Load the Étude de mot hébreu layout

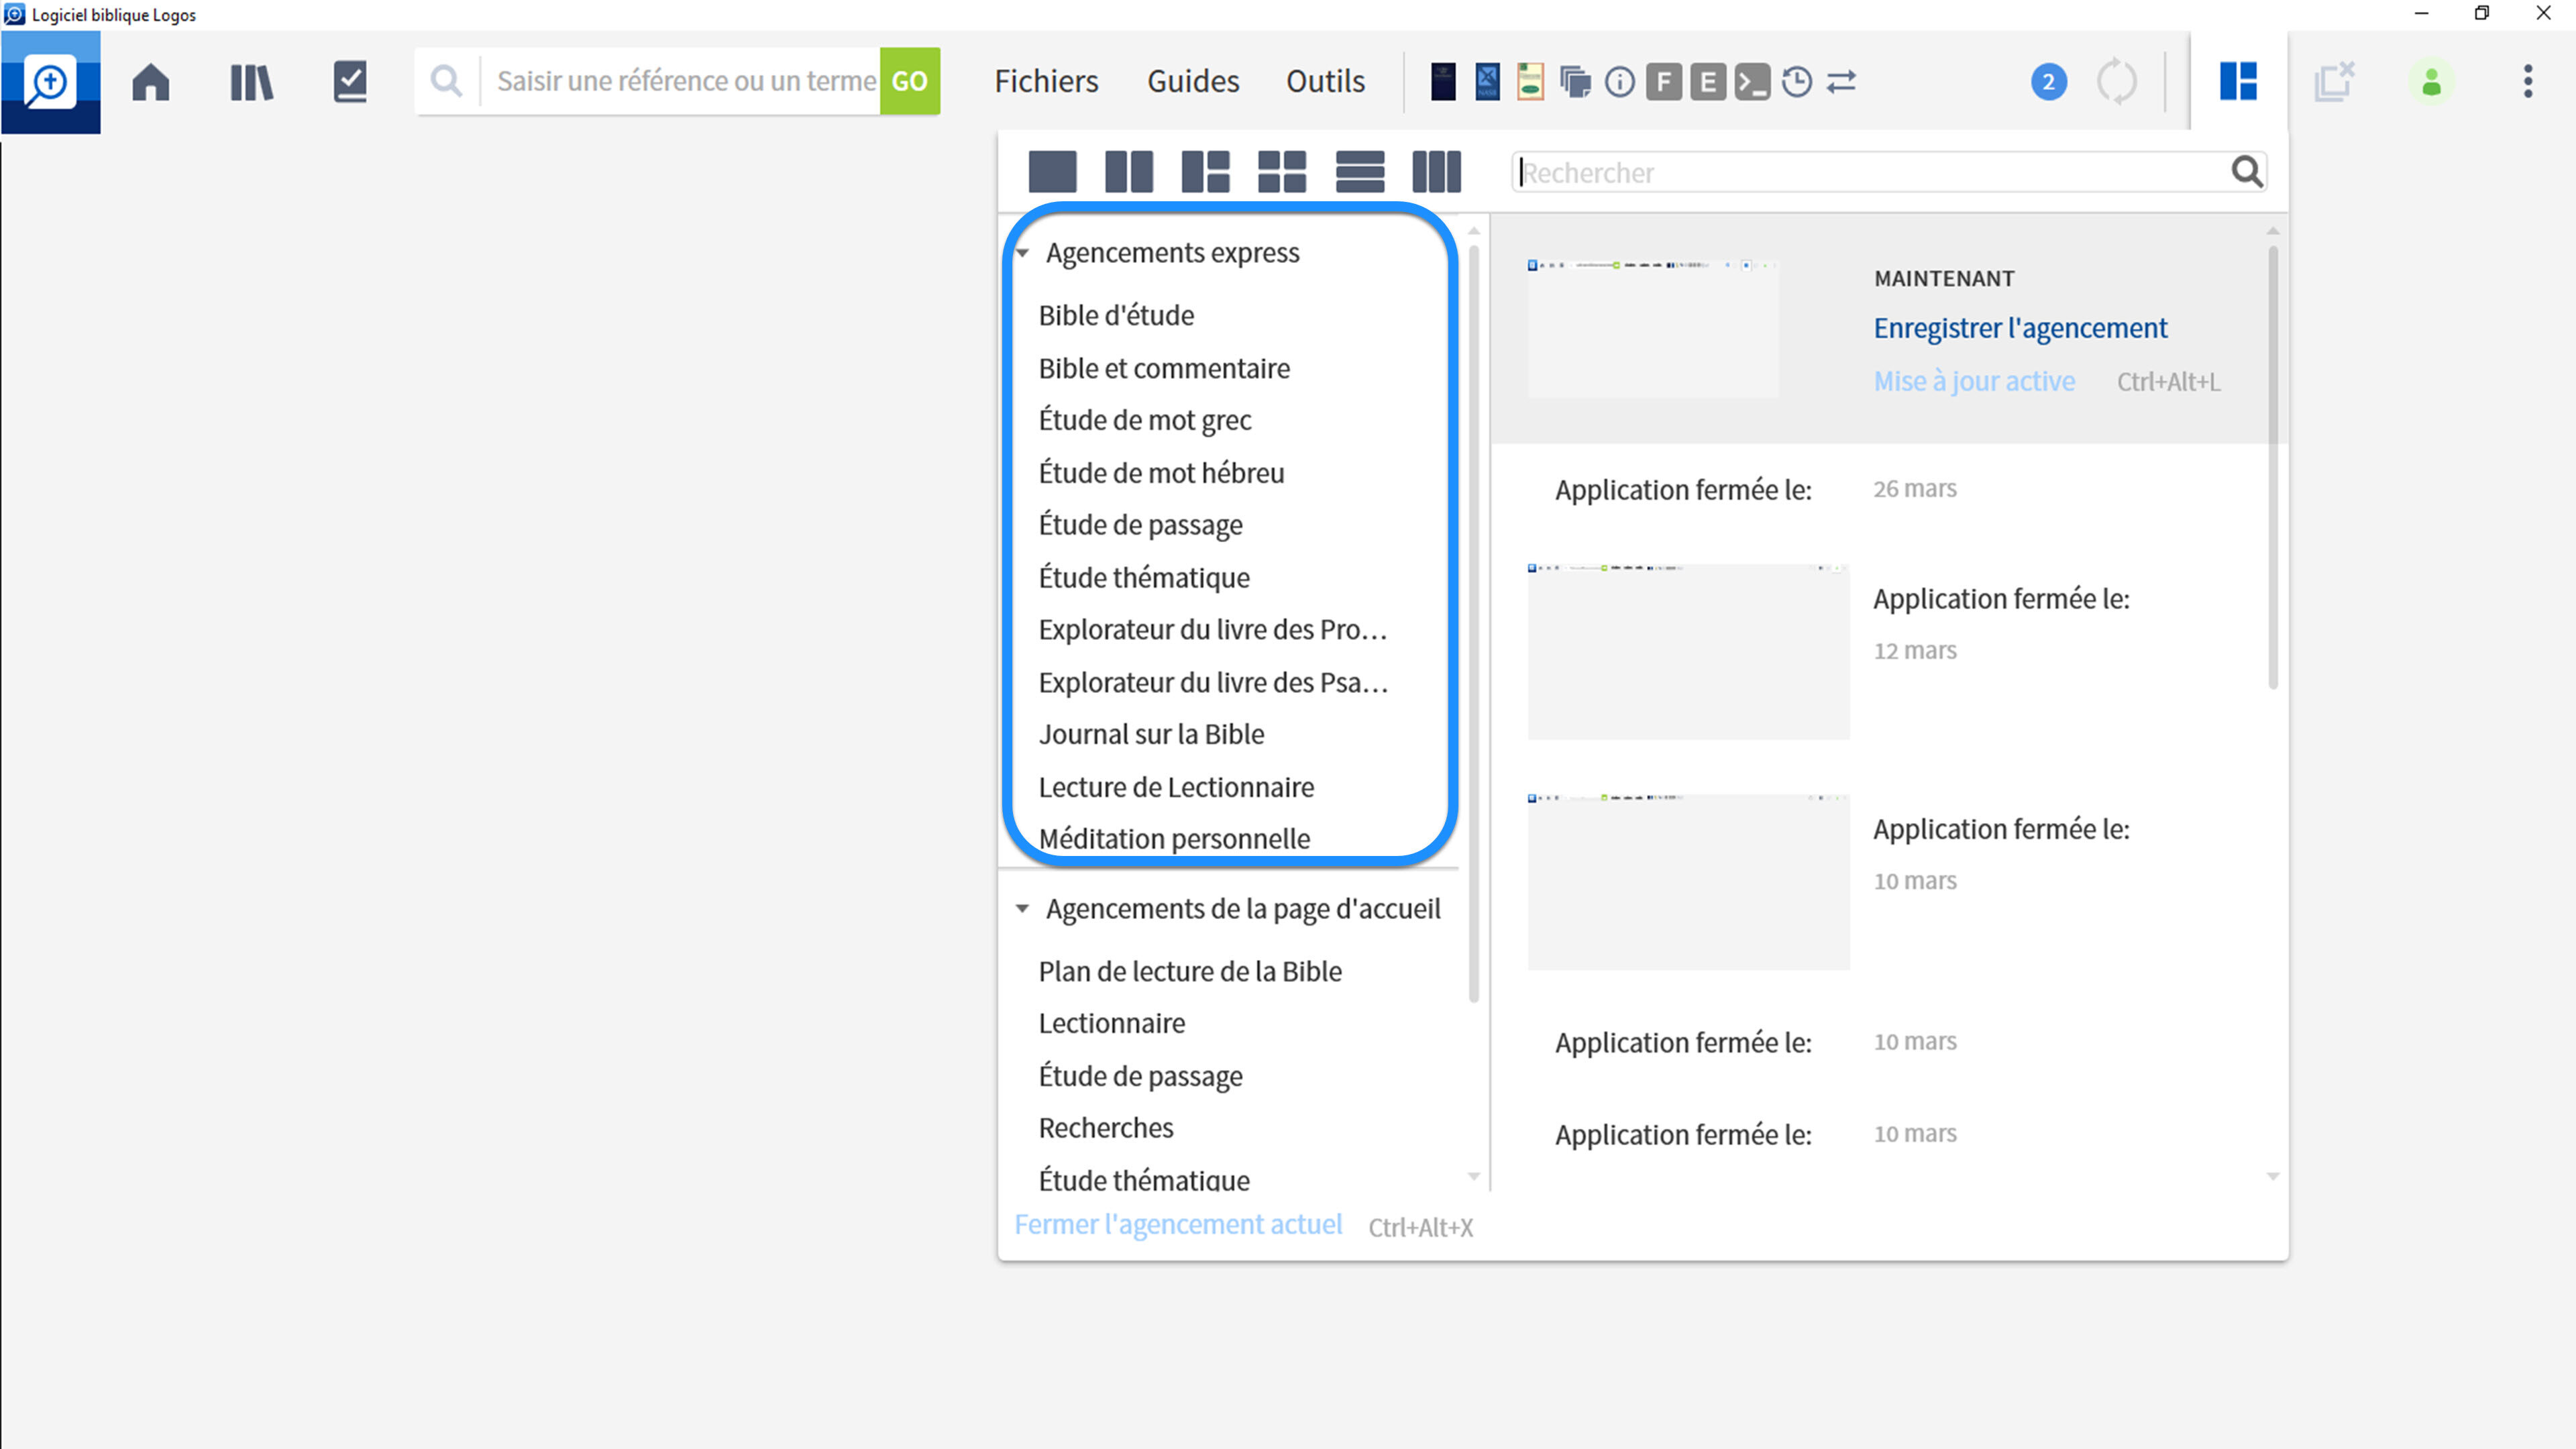click(1161, 473)
